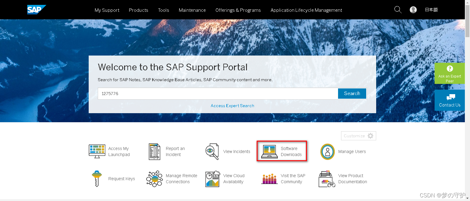This screenshot has width=470, height=201.
Task: Open the Access Expert Search link
Action: [x=232, y=106]
